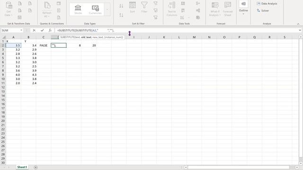The image size is (303, 170).
Task: Collapse the ribbon with the chevron
Action: click(298, 24)
